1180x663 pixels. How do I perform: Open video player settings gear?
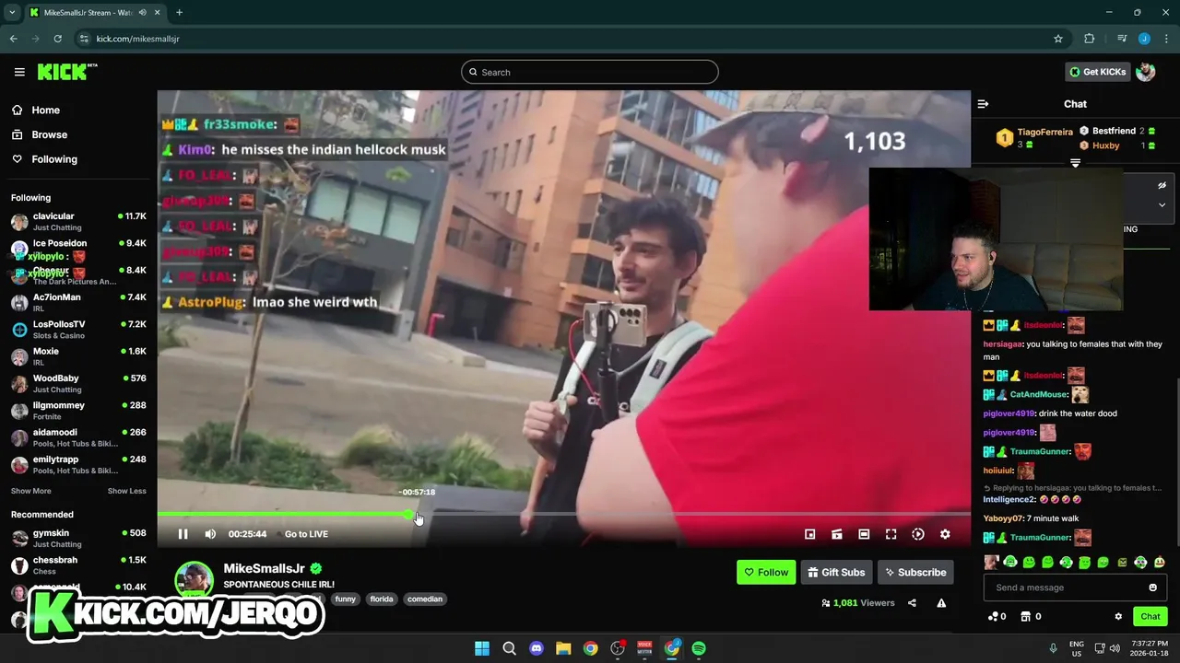click(945, 534)
